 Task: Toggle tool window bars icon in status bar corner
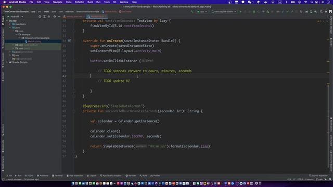(3, 179)
